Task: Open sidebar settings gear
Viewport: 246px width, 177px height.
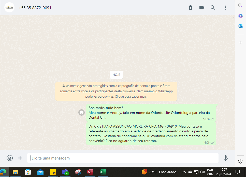Action: click(240, 161)
